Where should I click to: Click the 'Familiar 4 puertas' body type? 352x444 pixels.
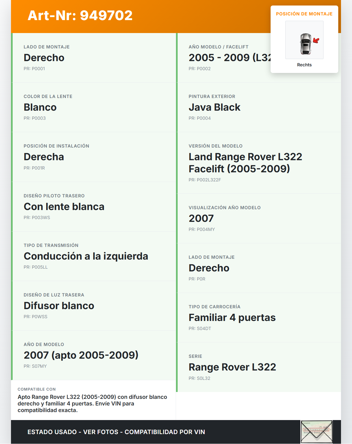coord(232,318)
